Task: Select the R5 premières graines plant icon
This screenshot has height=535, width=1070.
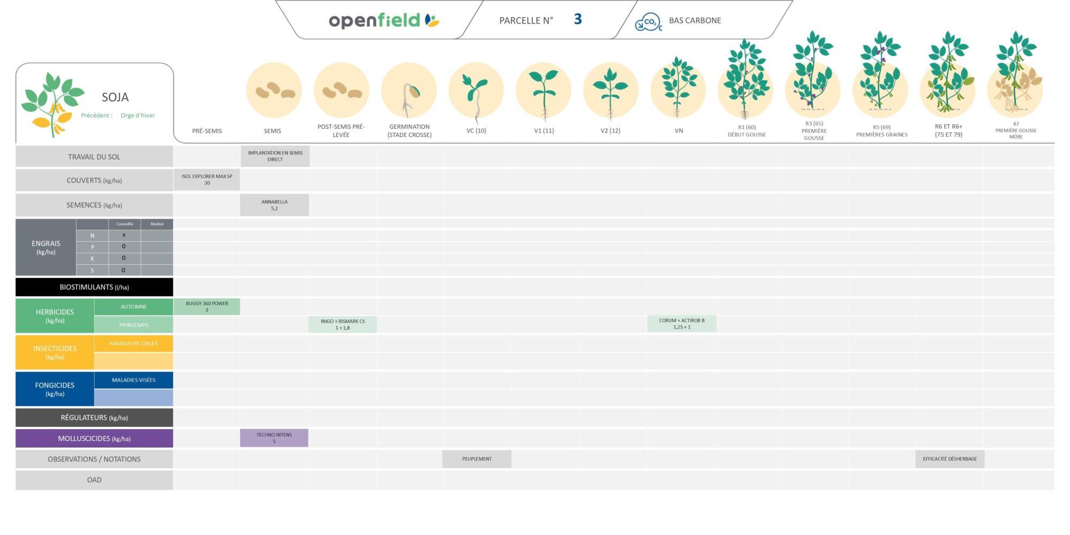Action: click(880, 75)
